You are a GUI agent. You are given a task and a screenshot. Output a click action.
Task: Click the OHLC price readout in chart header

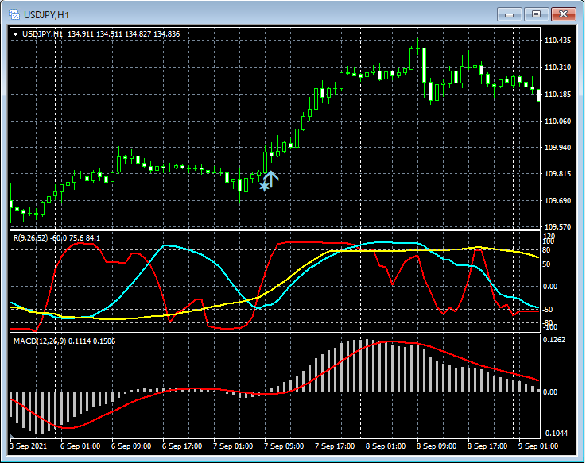coord(123,34)
